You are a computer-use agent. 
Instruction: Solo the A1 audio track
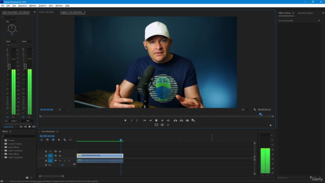64,161
